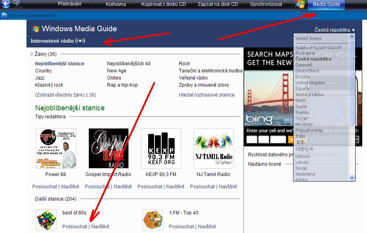
Task: Open the Veřejné rádio genre
Action: (x=193, y=78)
